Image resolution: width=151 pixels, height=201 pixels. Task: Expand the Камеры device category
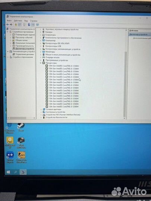(x=40, y=32)
